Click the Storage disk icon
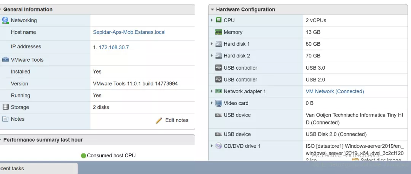 click(5, 107)
